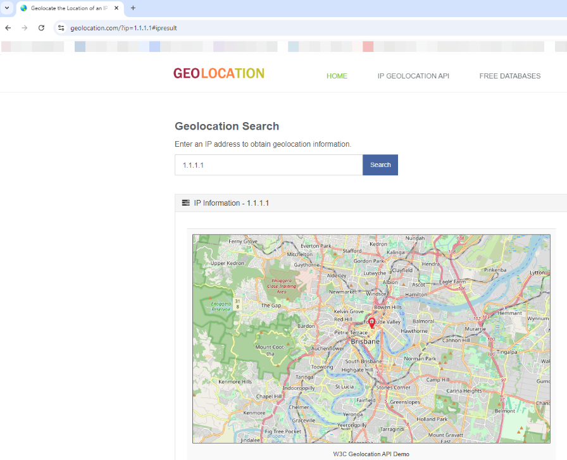Select the geolocation.com URL address bar
The width and height of the screenshot is (567, 460).
point(253,28)
